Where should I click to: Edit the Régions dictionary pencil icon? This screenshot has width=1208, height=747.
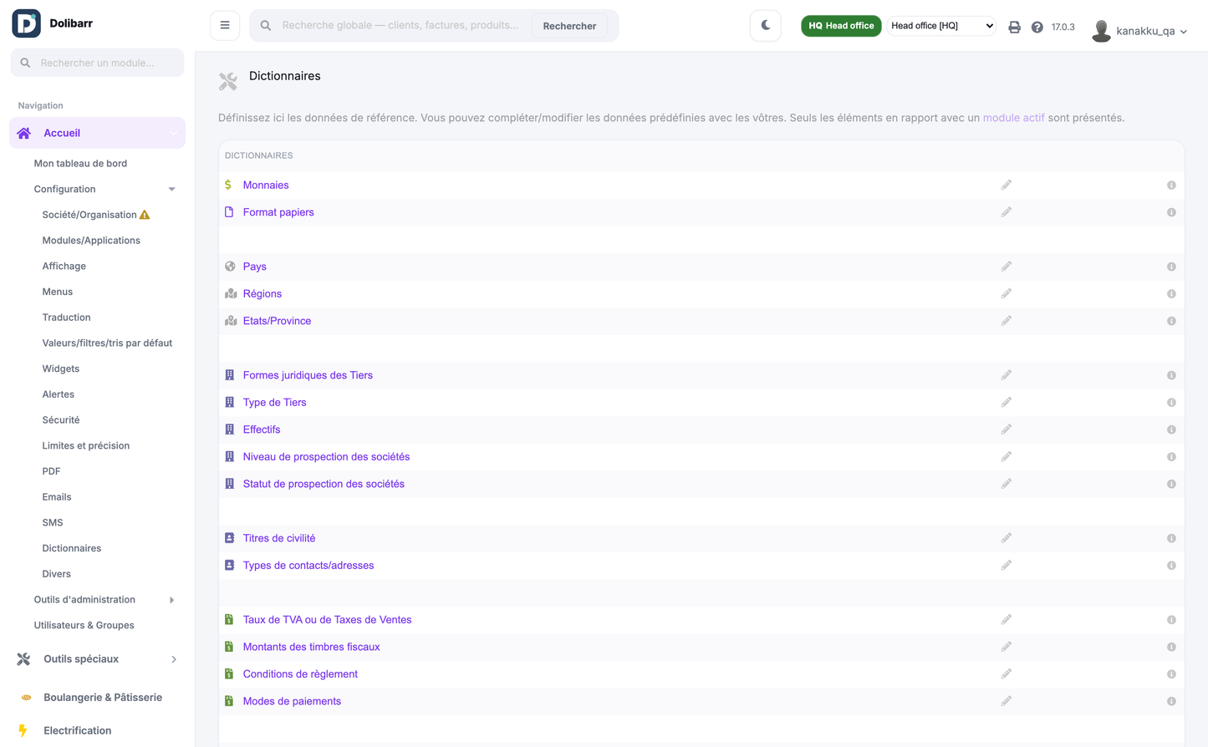pyautogui.click(x=1007, y=293)
